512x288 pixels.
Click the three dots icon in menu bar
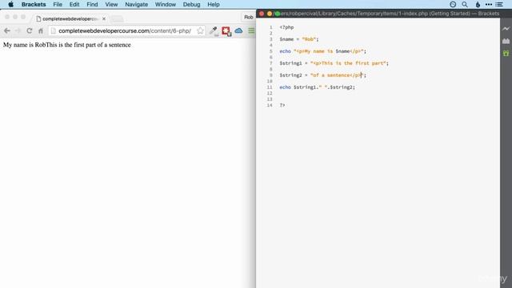(489, 5)
